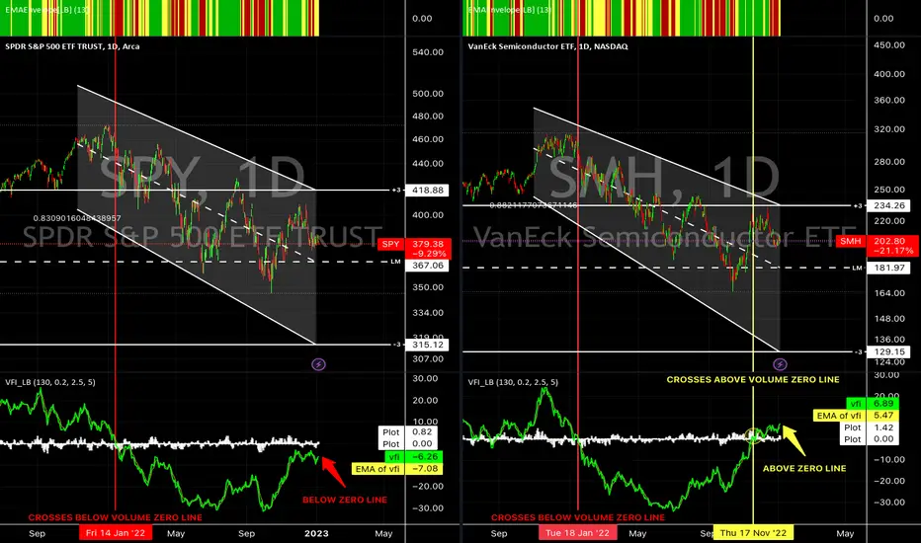Click the ABOVE ZERO LINE annotation text
This screenshot has height=543, width=921.
[804, 468]
